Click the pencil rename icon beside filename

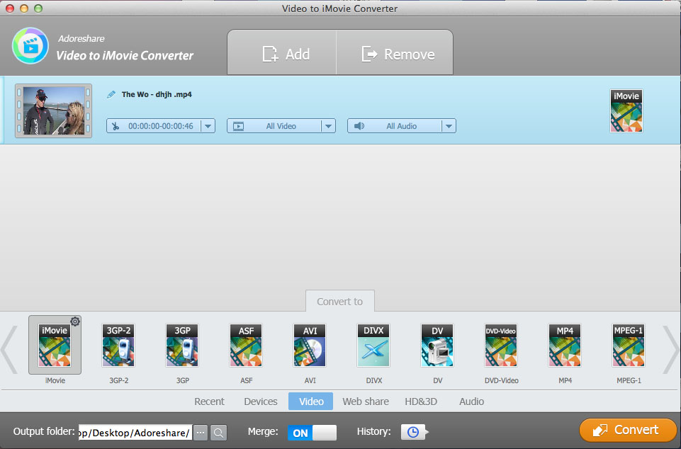(111, 94)
